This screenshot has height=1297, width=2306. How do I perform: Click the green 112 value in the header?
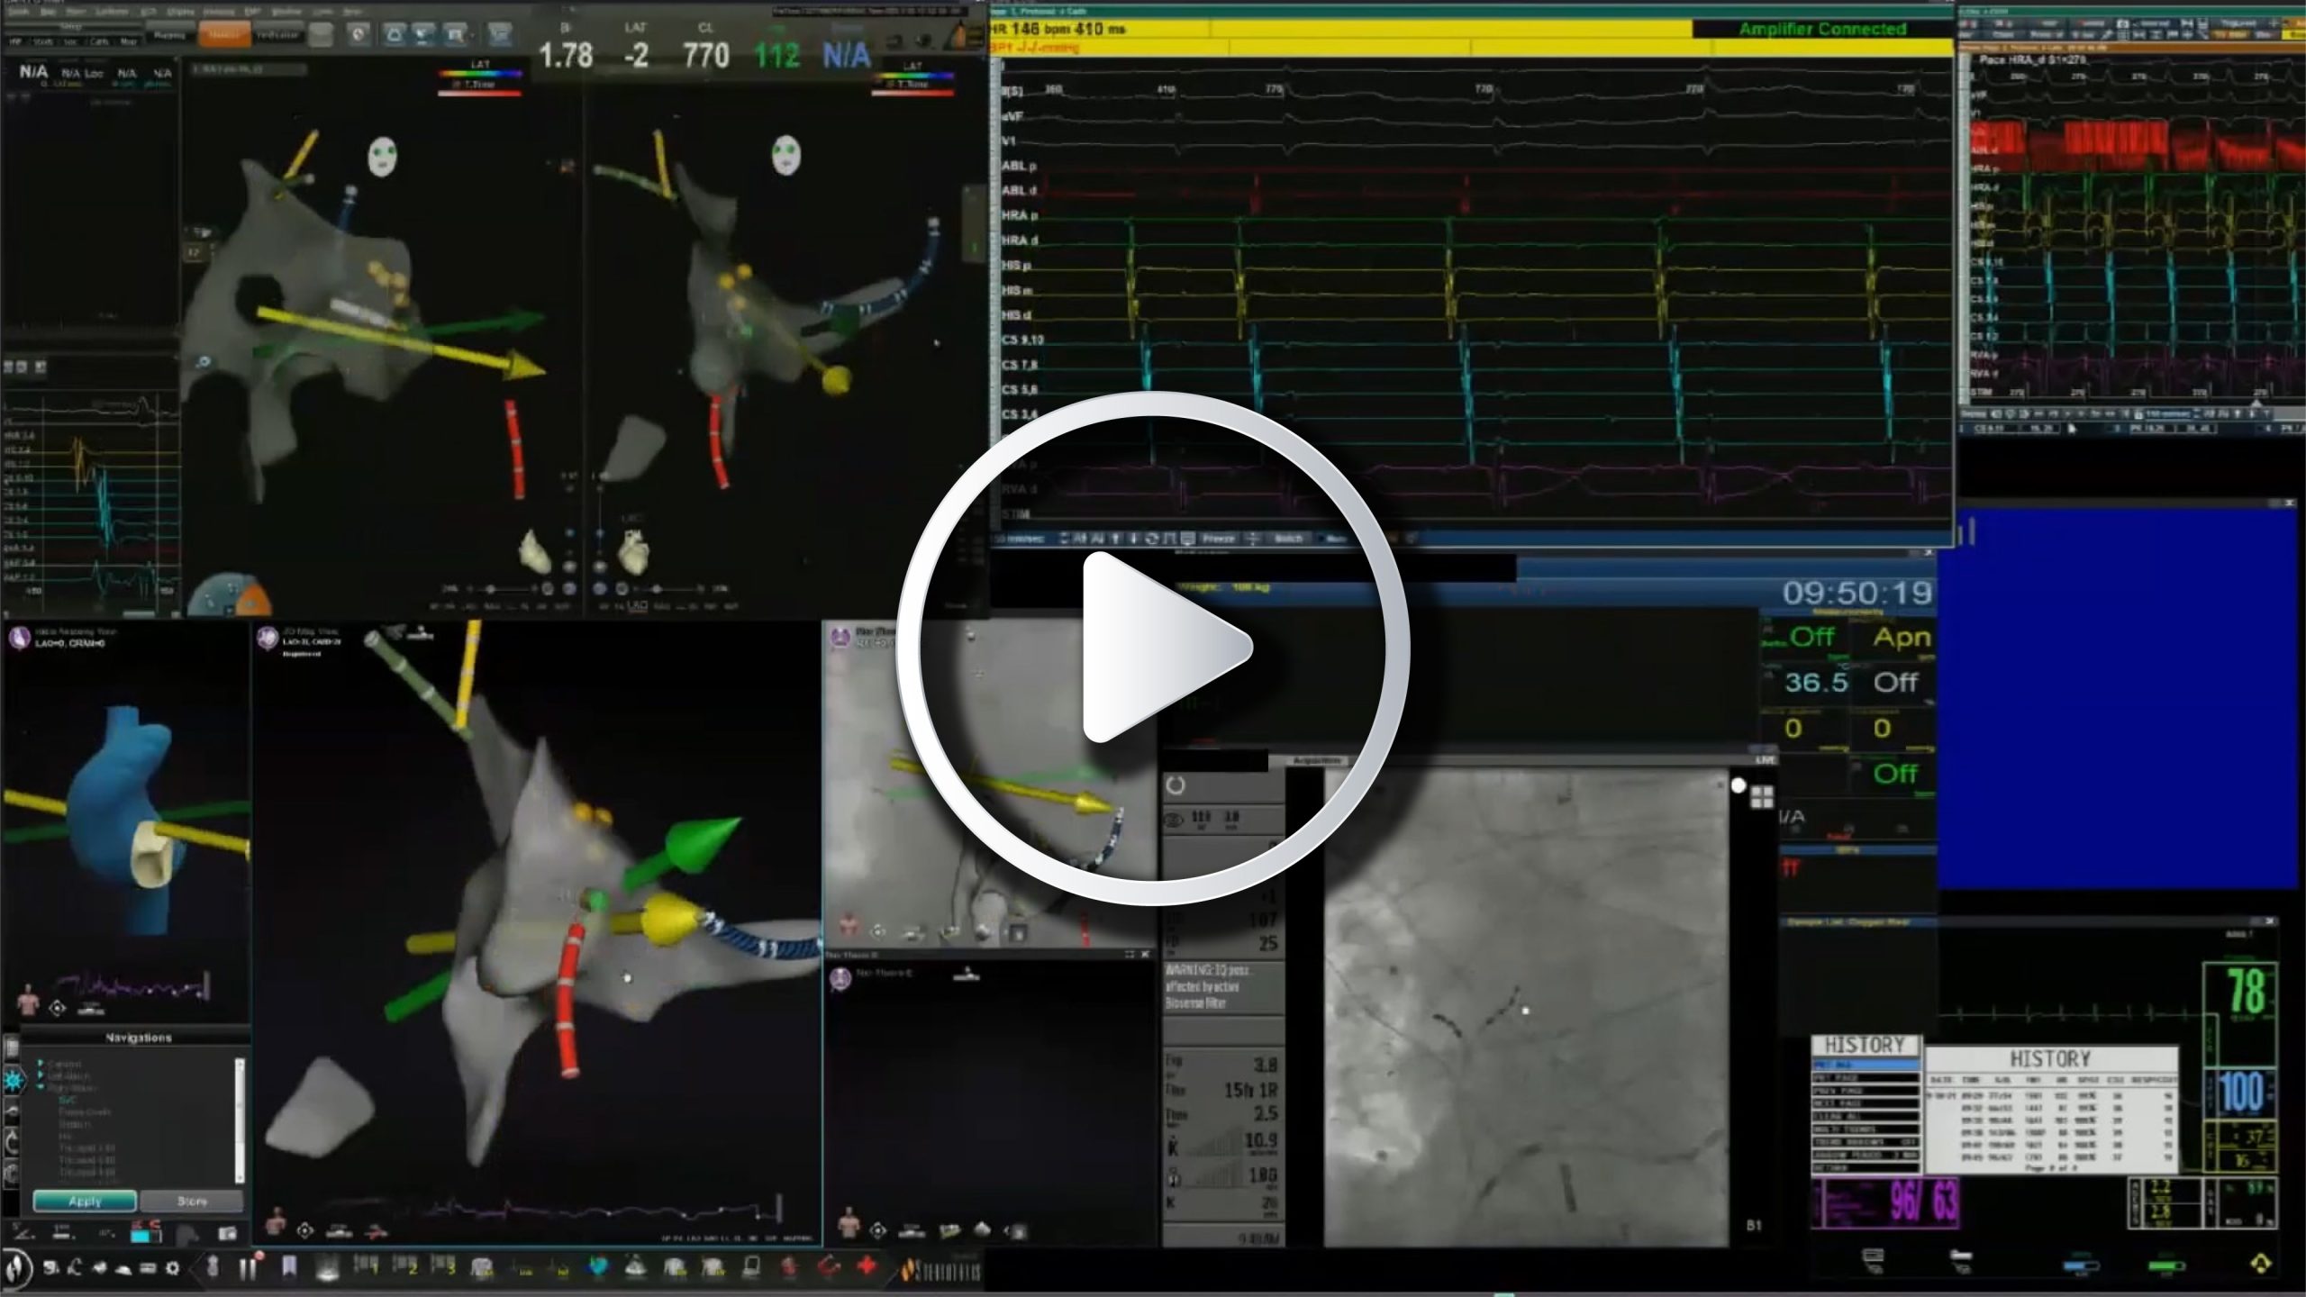click(776, 54)
